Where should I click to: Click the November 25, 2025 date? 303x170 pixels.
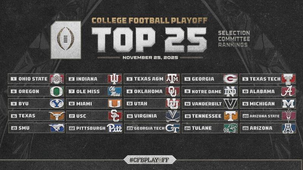pyautogui.click(x=151, y=57)
